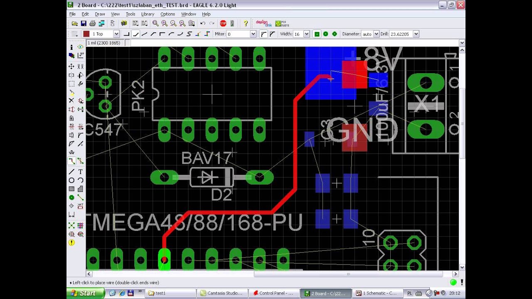Select the Route tool
Screen dimensions: 532x299
pos(71,161)
